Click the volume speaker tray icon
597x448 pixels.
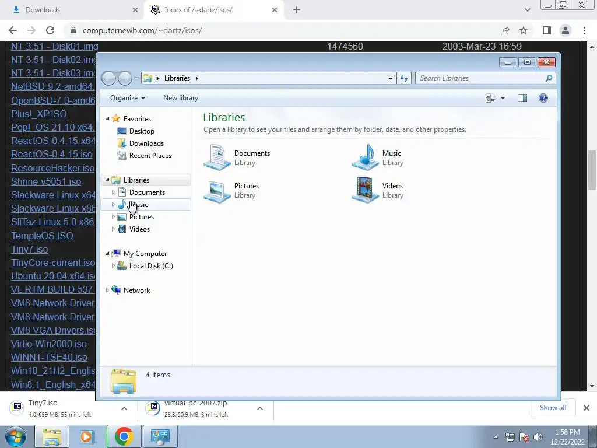point(538,437)
